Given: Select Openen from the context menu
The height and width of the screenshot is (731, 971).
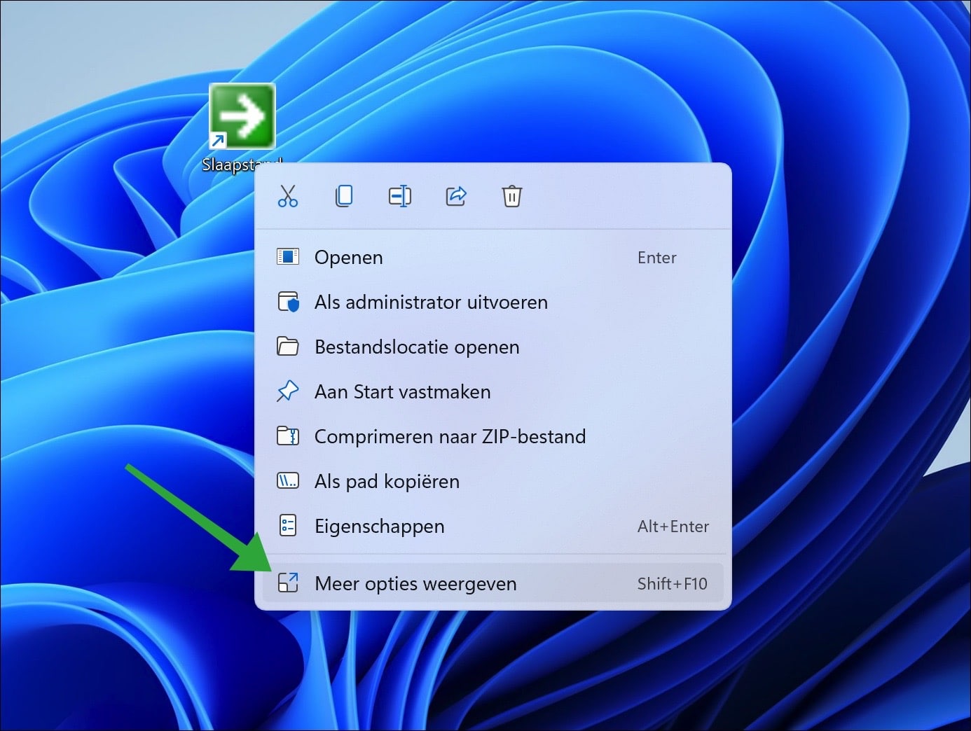Looking at the screenshot, I should pos(348,257).
